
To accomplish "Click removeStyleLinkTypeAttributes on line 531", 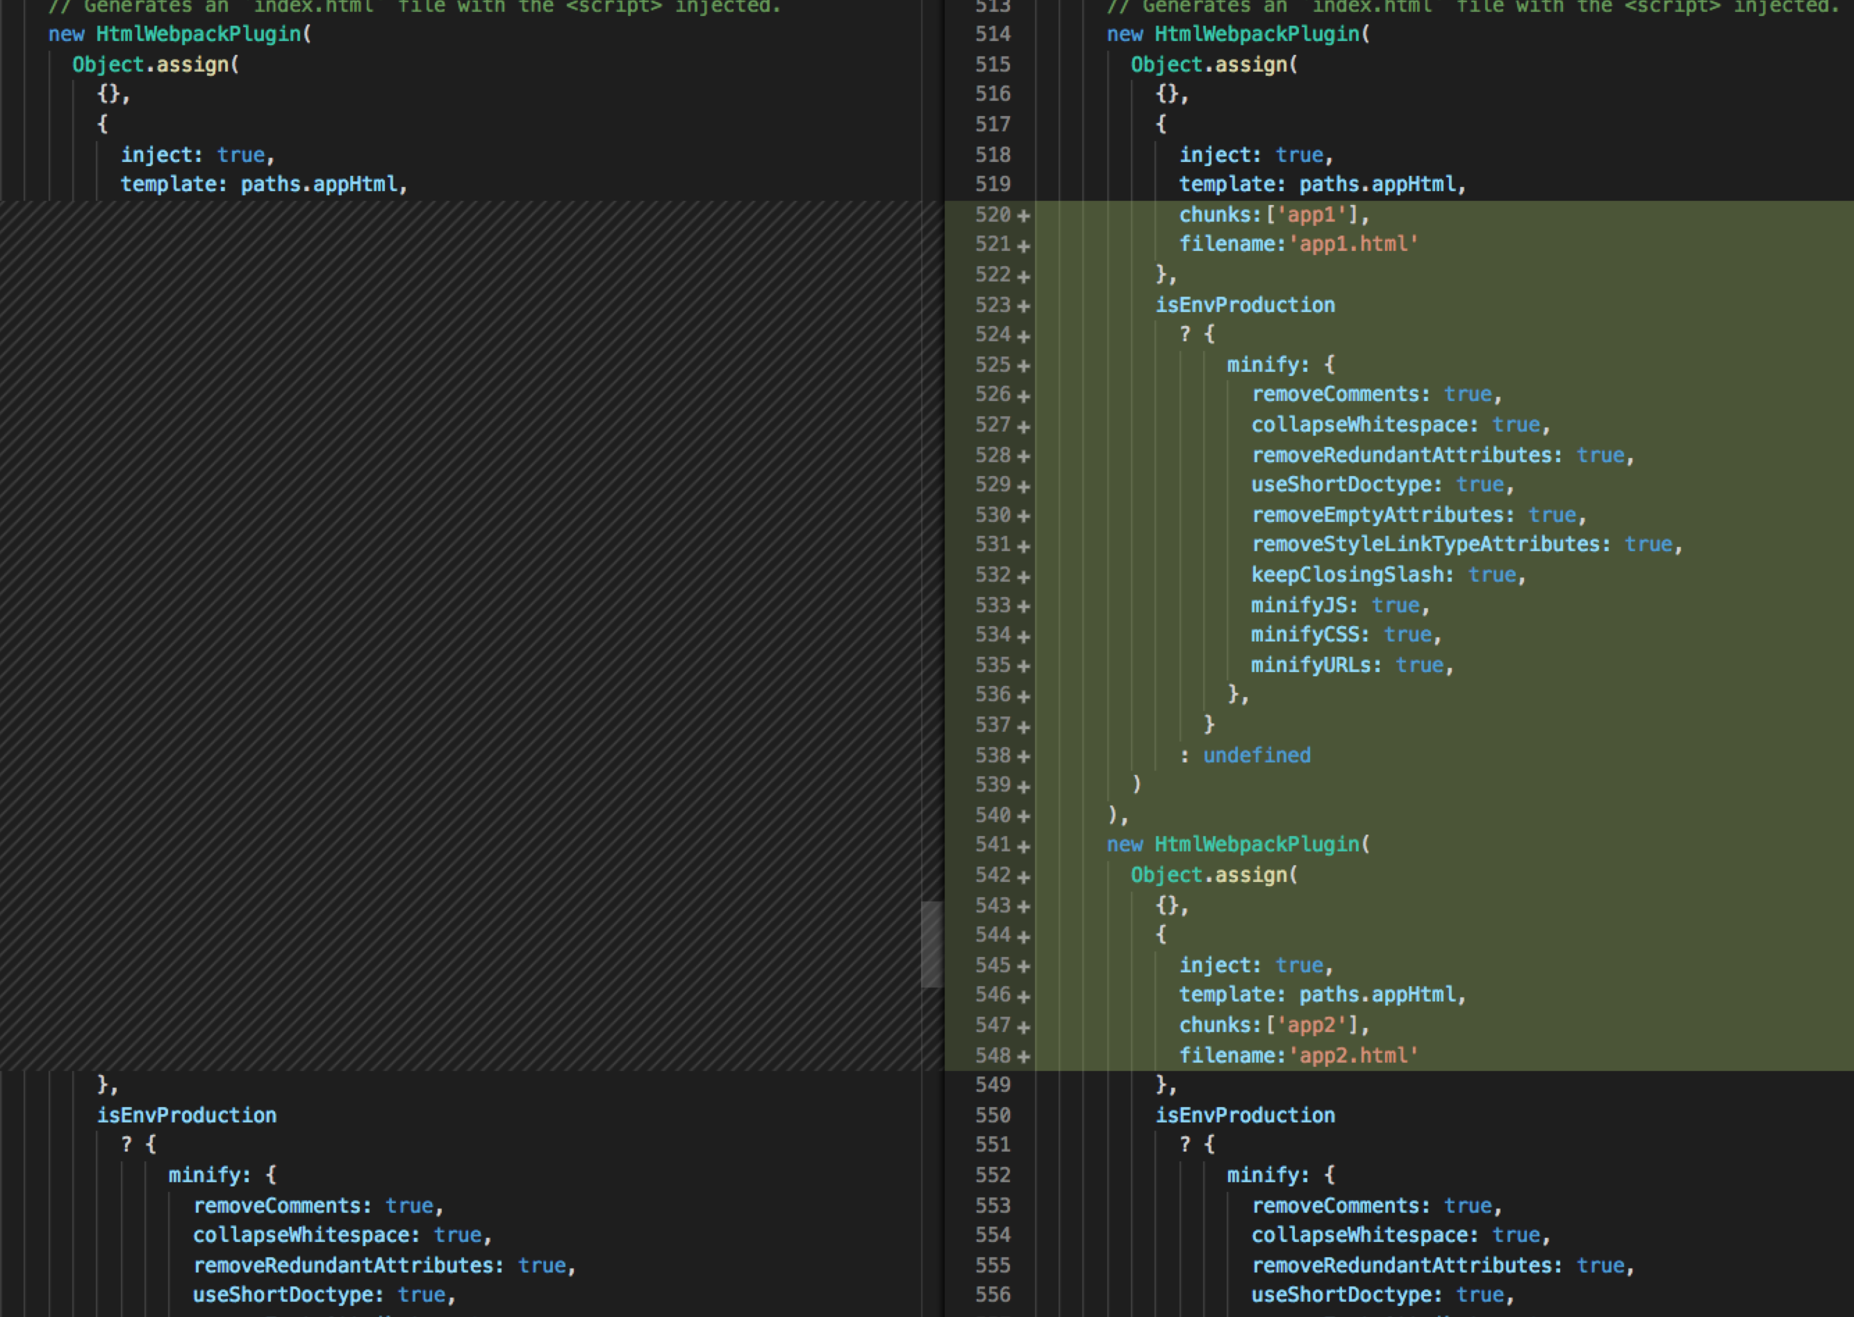I will (1425, 544).
